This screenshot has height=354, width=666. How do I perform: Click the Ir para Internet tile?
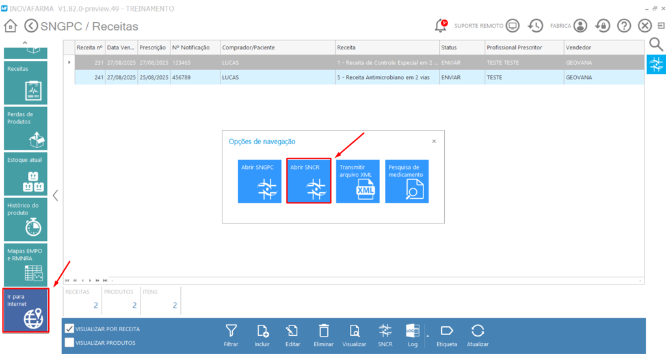click(25, 310)
